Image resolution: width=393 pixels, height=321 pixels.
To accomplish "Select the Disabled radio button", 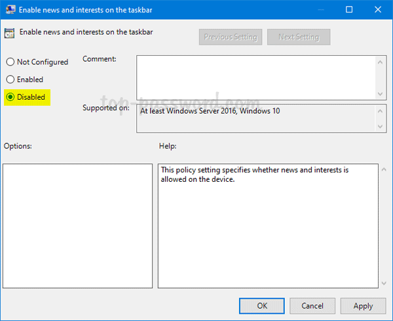I will point(10,97).
